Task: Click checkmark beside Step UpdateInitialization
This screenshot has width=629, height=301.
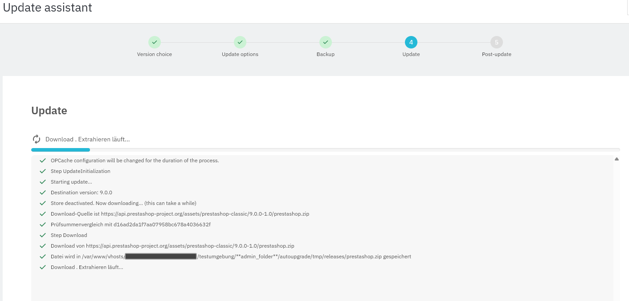Action: (43, 171)
